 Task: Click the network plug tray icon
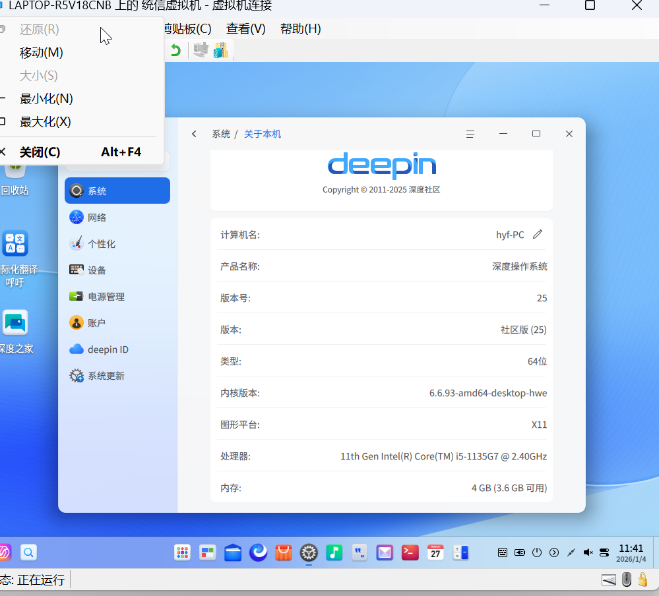click(x=571, y=552)
